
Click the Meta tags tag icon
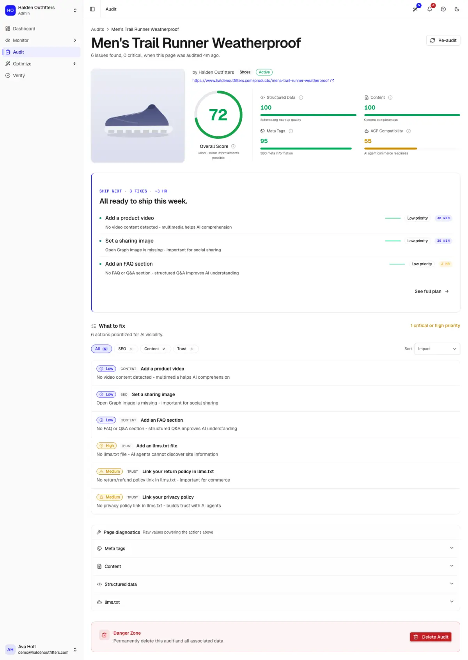click(99, 548)
